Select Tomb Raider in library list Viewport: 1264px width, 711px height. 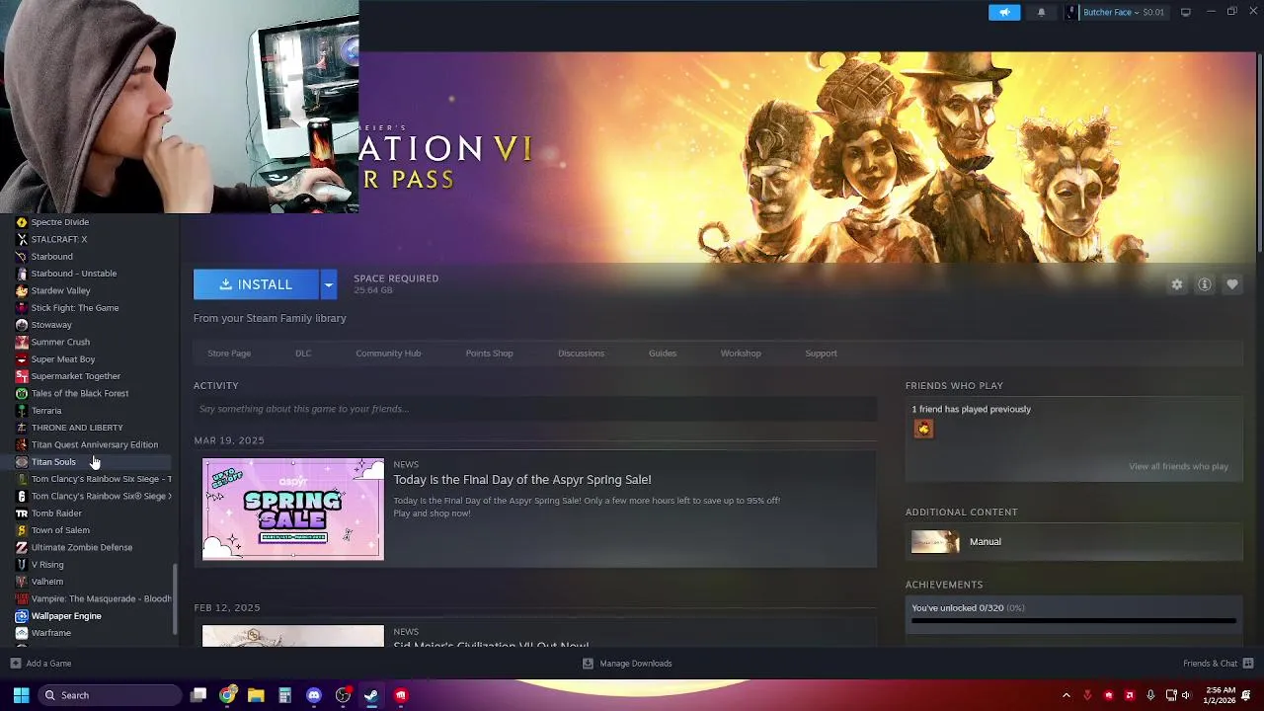(x=56, y=513)
